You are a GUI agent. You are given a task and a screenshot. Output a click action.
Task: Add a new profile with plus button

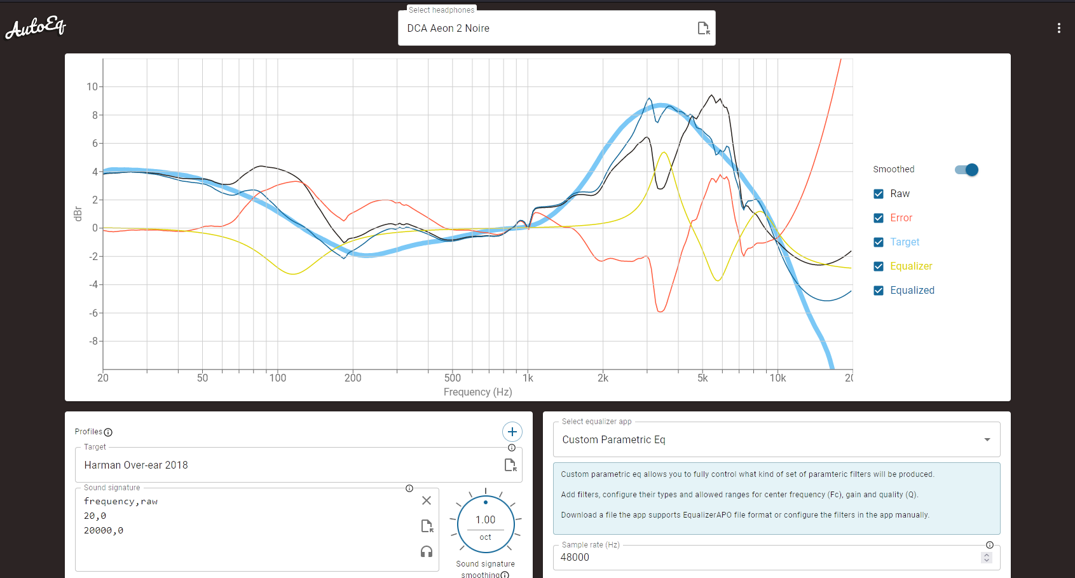(x=512, y=432)
